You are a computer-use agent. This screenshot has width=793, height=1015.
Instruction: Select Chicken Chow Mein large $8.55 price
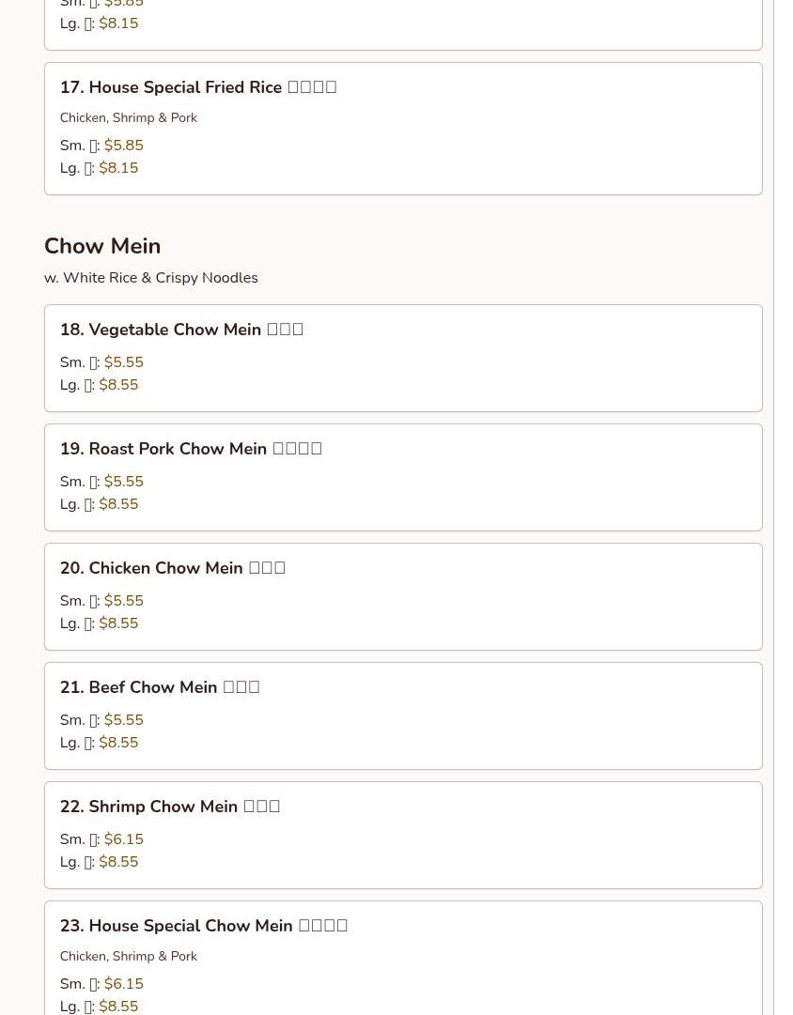[118, 623]
